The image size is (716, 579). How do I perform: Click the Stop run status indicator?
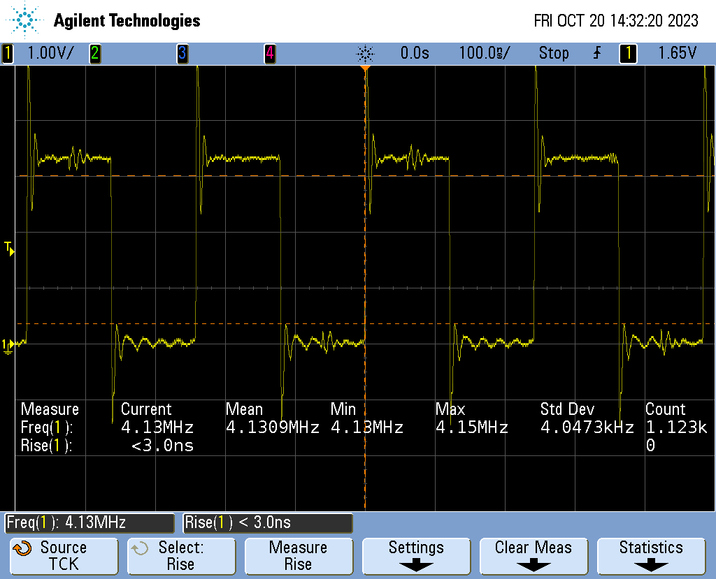point(554,53)
